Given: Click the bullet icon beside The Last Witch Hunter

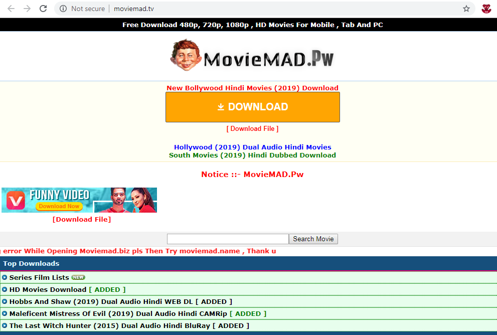Looking at the screenshot, I should (x=5, y=325).
